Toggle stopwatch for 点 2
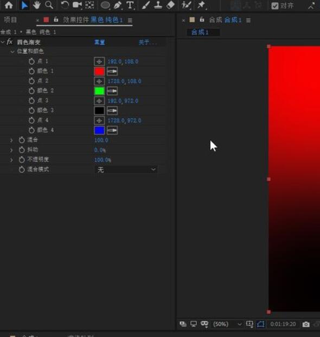This screenshot has height=337, width=320. coord(31,81)
